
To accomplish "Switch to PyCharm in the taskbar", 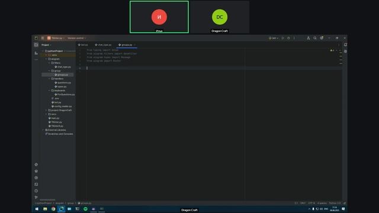I will (62, 209).
